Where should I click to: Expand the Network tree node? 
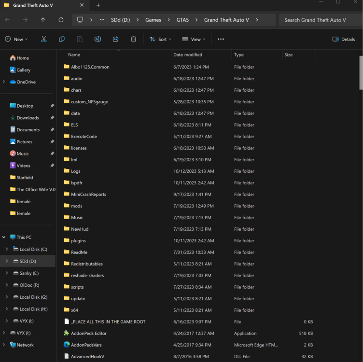(x=4, y=345)
